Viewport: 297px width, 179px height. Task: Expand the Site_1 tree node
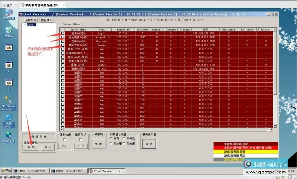[25, 25]
